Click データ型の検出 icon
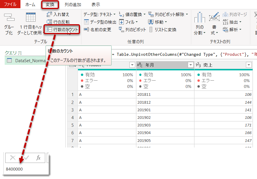This screenshot has height=179, width=257. click(86, 22)
